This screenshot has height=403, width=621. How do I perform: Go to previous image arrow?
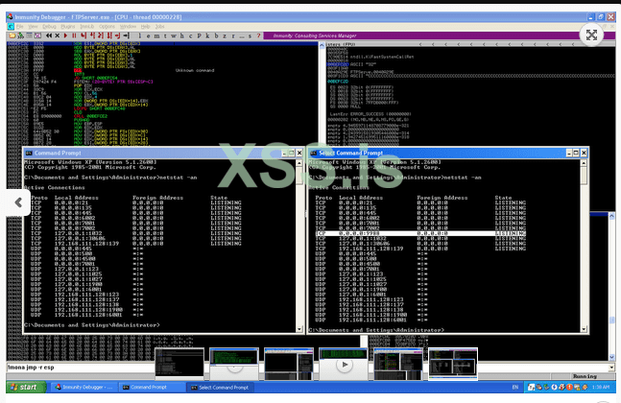point(18,202)
